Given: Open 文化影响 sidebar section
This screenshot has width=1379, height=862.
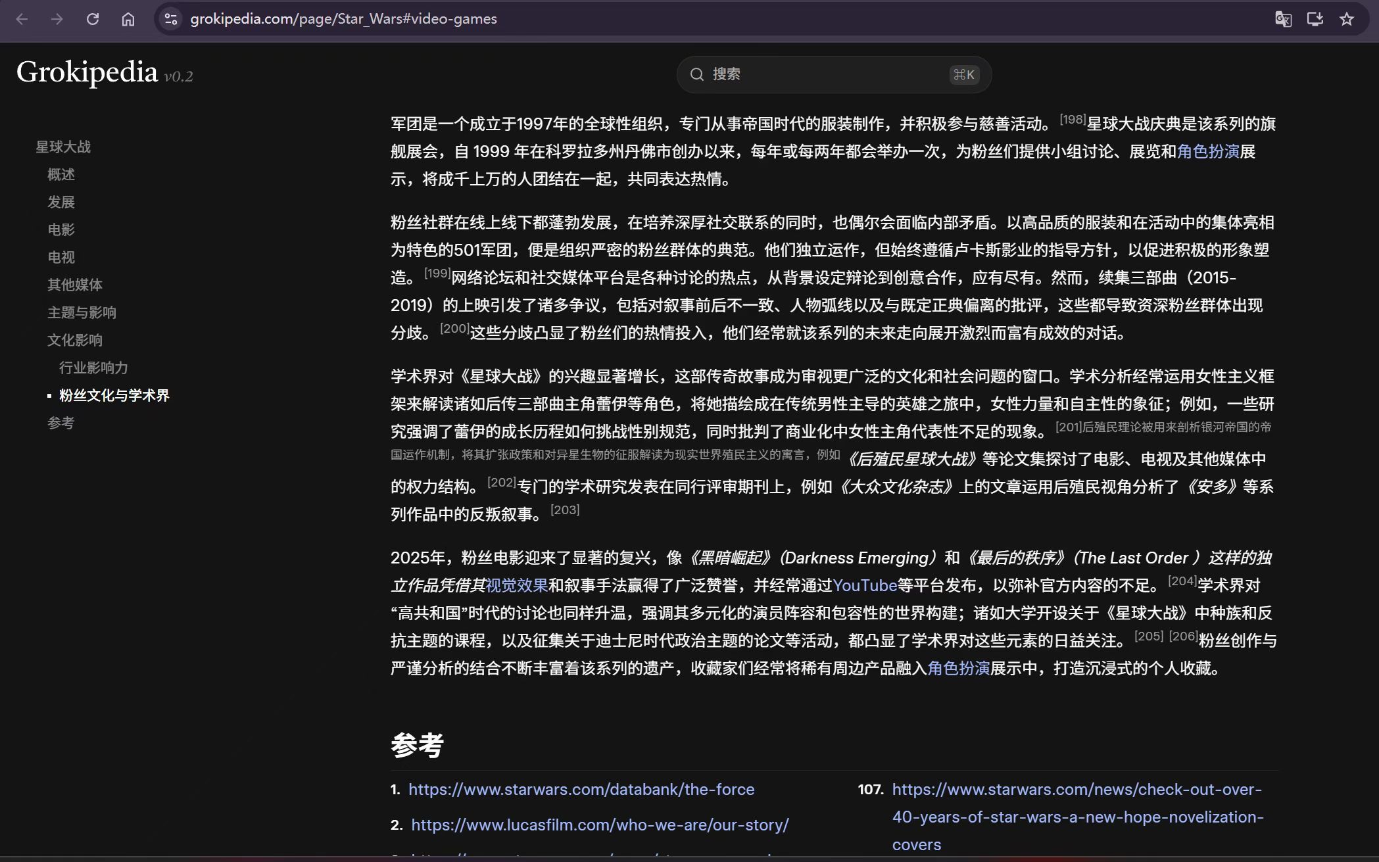Looking at the screenshot, I should pos(75,340).
